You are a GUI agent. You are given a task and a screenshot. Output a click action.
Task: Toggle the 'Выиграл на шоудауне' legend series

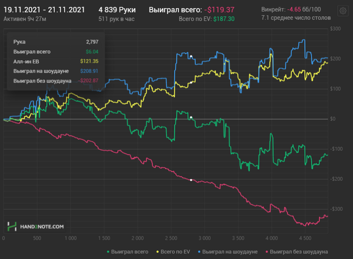click(227, 252)
